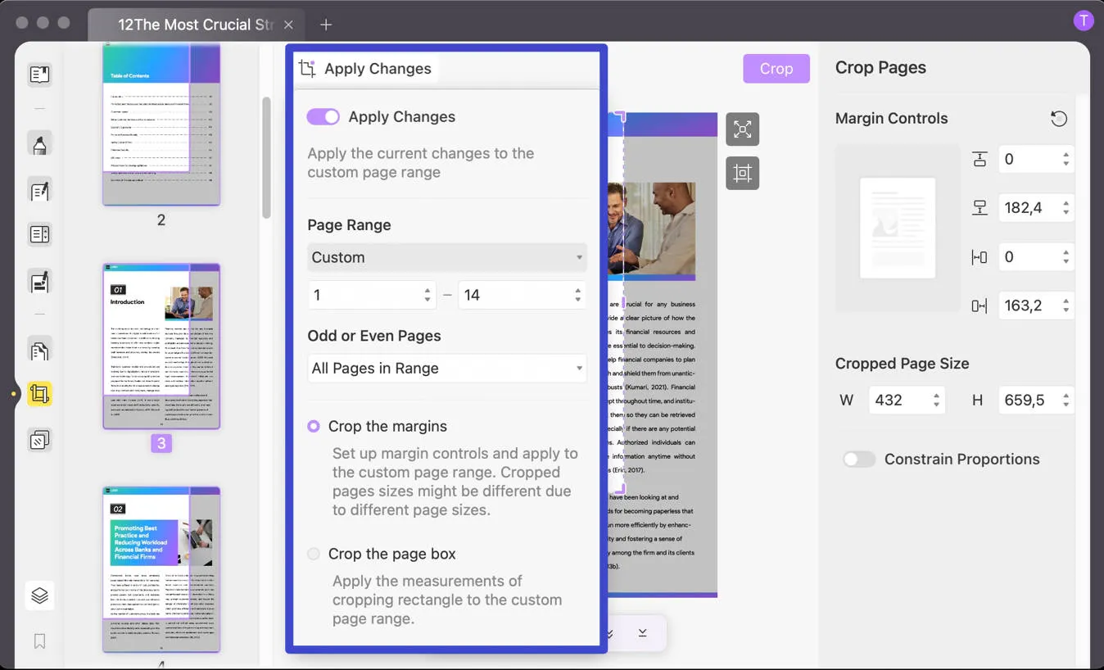Open the Reader mode from the sidebar

tap(39, 75)
